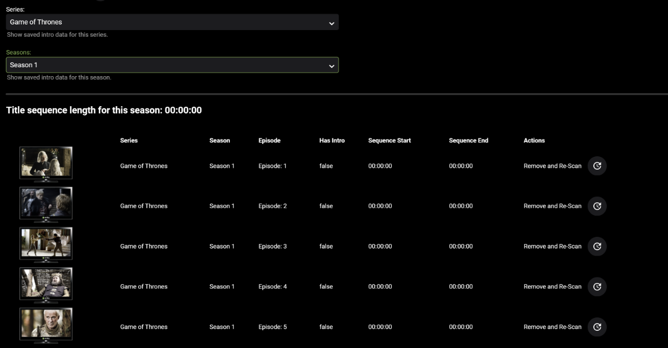This screenshot has width=668, height=348.
Task: Select the Episode 1 thumbnail image
Action: tap(46, 165)
